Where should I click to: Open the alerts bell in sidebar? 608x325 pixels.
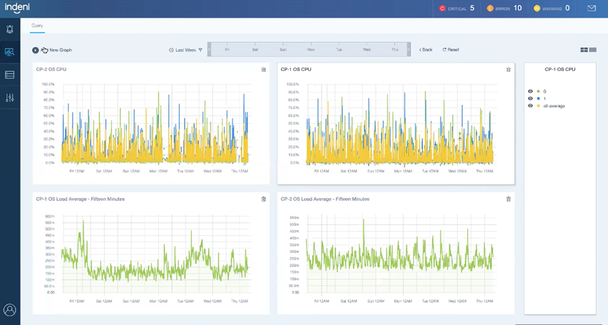click(x=10, y=29)
